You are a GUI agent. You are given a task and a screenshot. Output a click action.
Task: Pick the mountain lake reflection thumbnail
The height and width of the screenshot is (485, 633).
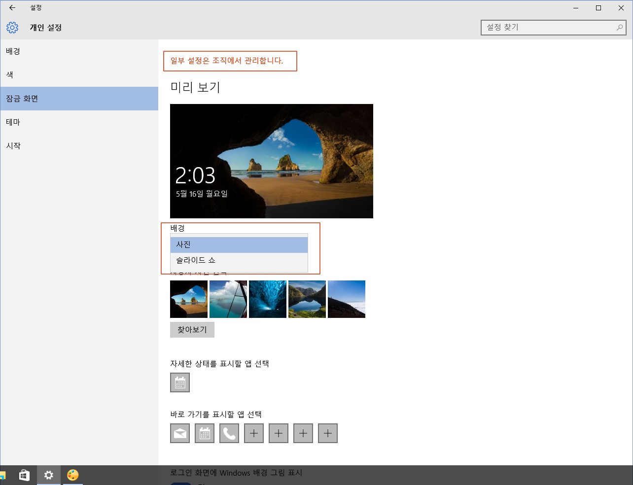[307, 299]
